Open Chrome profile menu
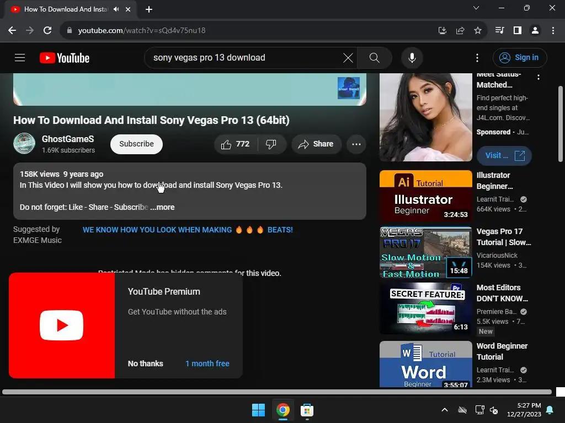 tap(535, 30)
